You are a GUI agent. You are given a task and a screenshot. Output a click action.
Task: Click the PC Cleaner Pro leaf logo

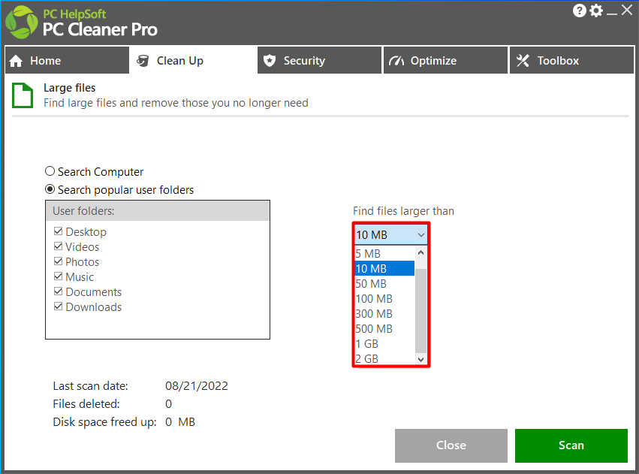[x=22, y=23]
